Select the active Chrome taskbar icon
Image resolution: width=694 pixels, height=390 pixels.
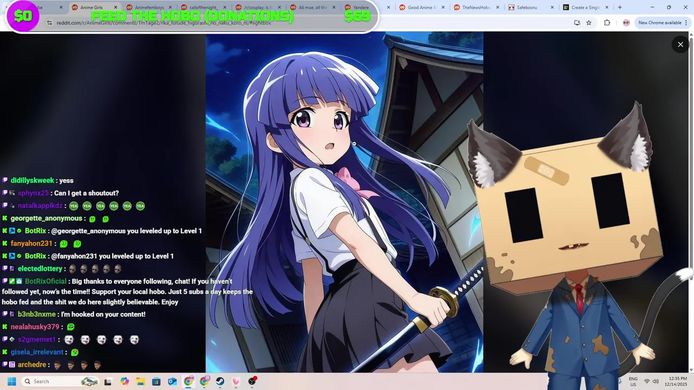coord(188,381)
